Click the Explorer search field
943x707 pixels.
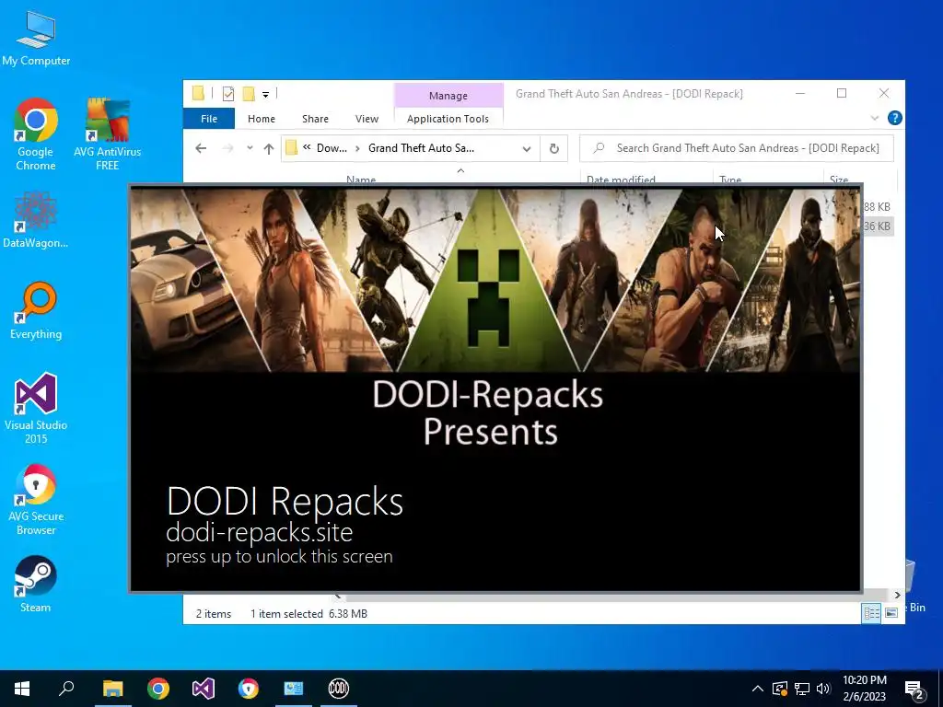pyautogui.click(x=737, y=148)
